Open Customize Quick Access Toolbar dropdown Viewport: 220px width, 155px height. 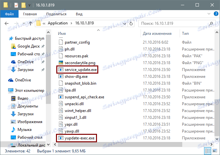(x=29, y=6)
